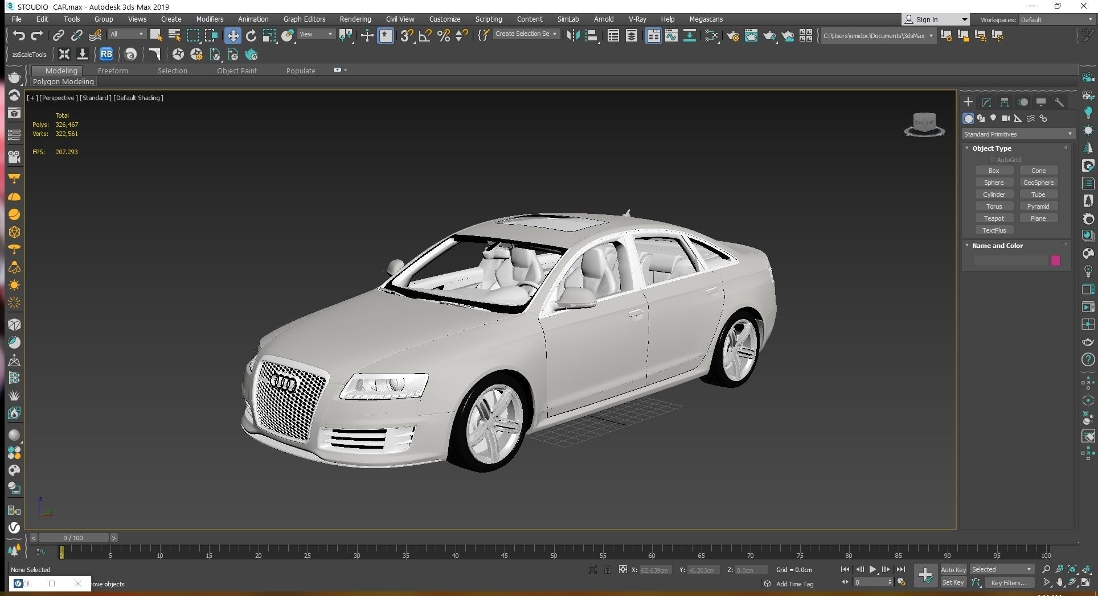
Task: Choose Rectangular Selection Region tool
Action: pyautogui.click(x=193, y=36)
